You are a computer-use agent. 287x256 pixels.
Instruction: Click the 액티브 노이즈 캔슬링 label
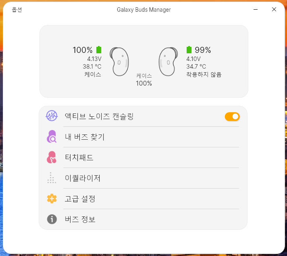tap(99, 116)
